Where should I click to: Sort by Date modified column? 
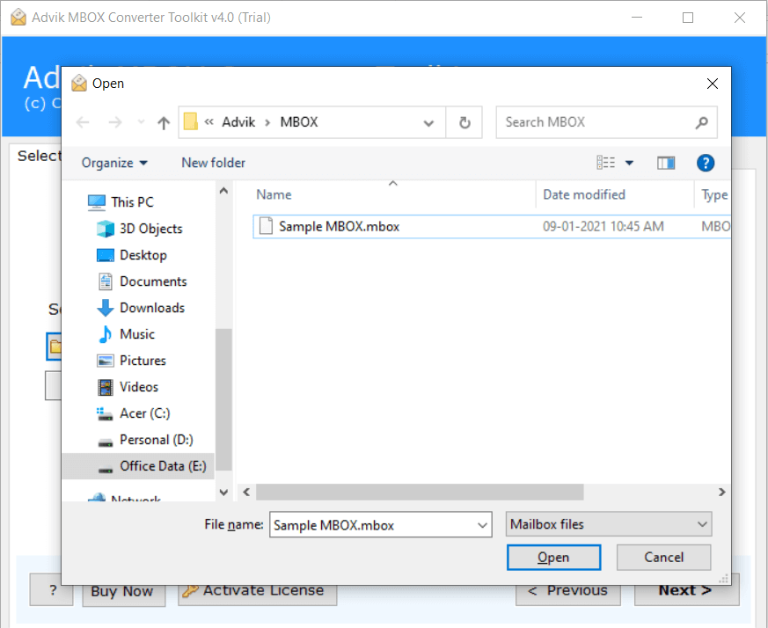[x=584, y=194]
